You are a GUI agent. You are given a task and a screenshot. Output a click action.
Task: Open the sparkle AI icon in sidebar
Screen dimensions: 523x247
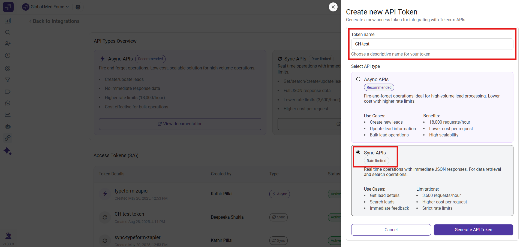[8, 151]
